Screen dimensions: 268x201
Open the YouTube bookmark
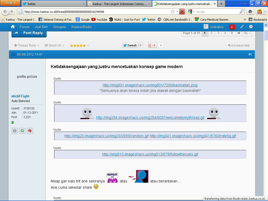tap(99, 19)
